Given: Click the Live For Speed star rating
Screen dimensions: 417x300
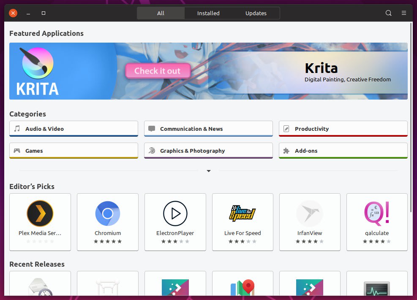Looking at the screenshot, I should (x=243, y=241).
